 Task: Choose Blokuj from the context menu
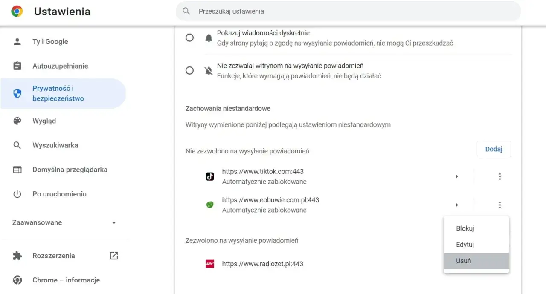(x=465, y=228)
